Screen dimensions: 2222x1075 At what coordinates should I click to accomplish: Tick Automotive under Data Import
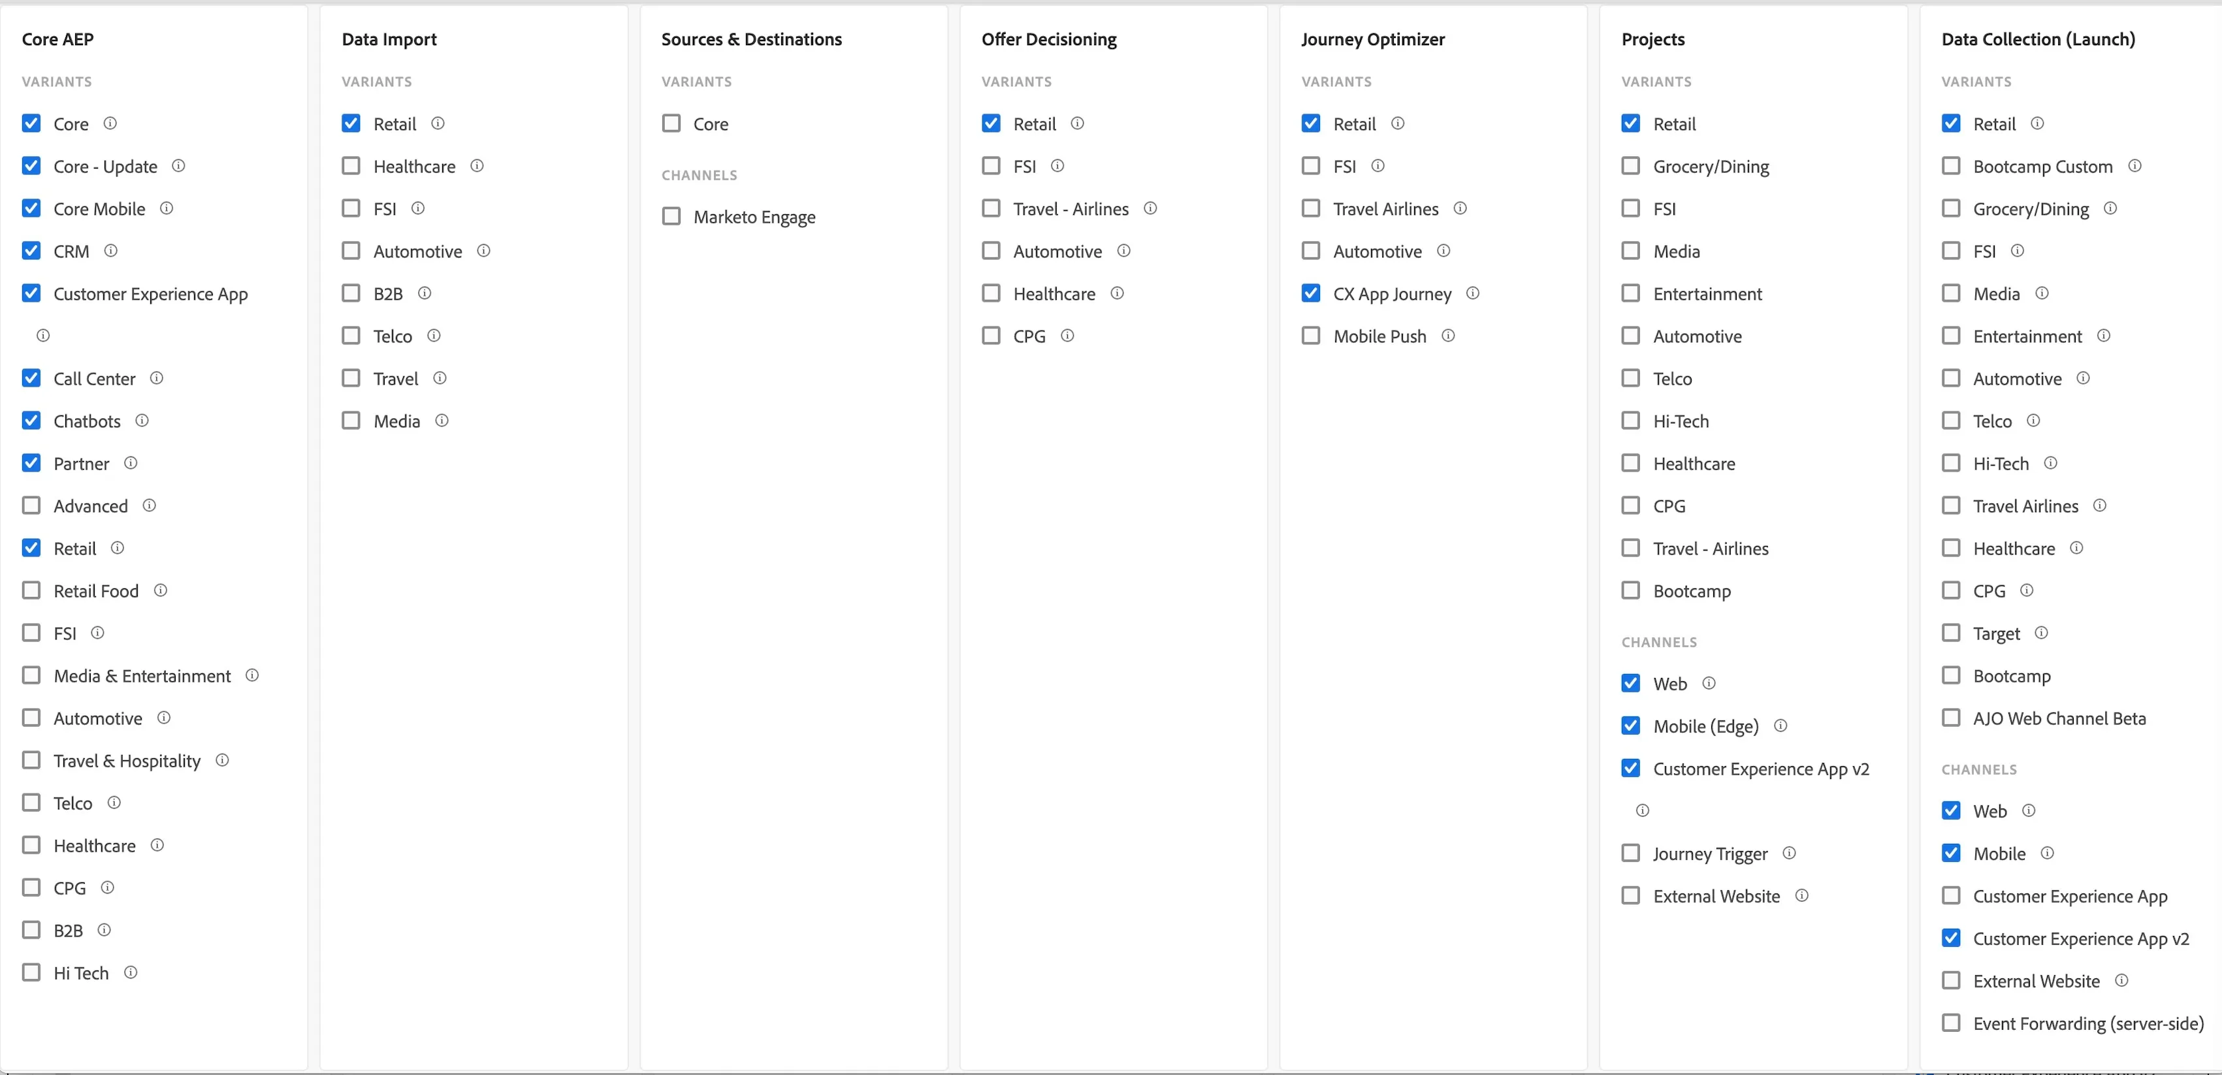(351, 250)
